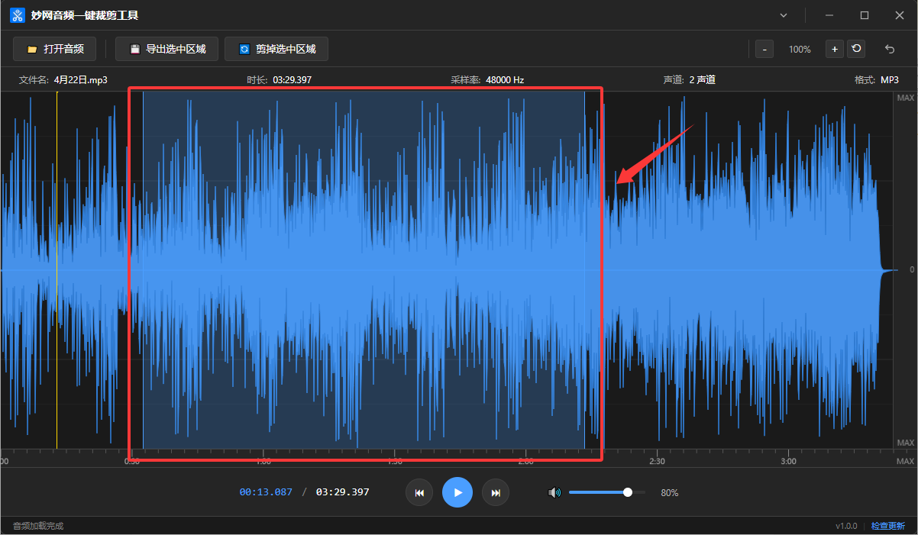Click the app logo icon in title bar
This screenshot has width=918, height=535.
[17, 15]
